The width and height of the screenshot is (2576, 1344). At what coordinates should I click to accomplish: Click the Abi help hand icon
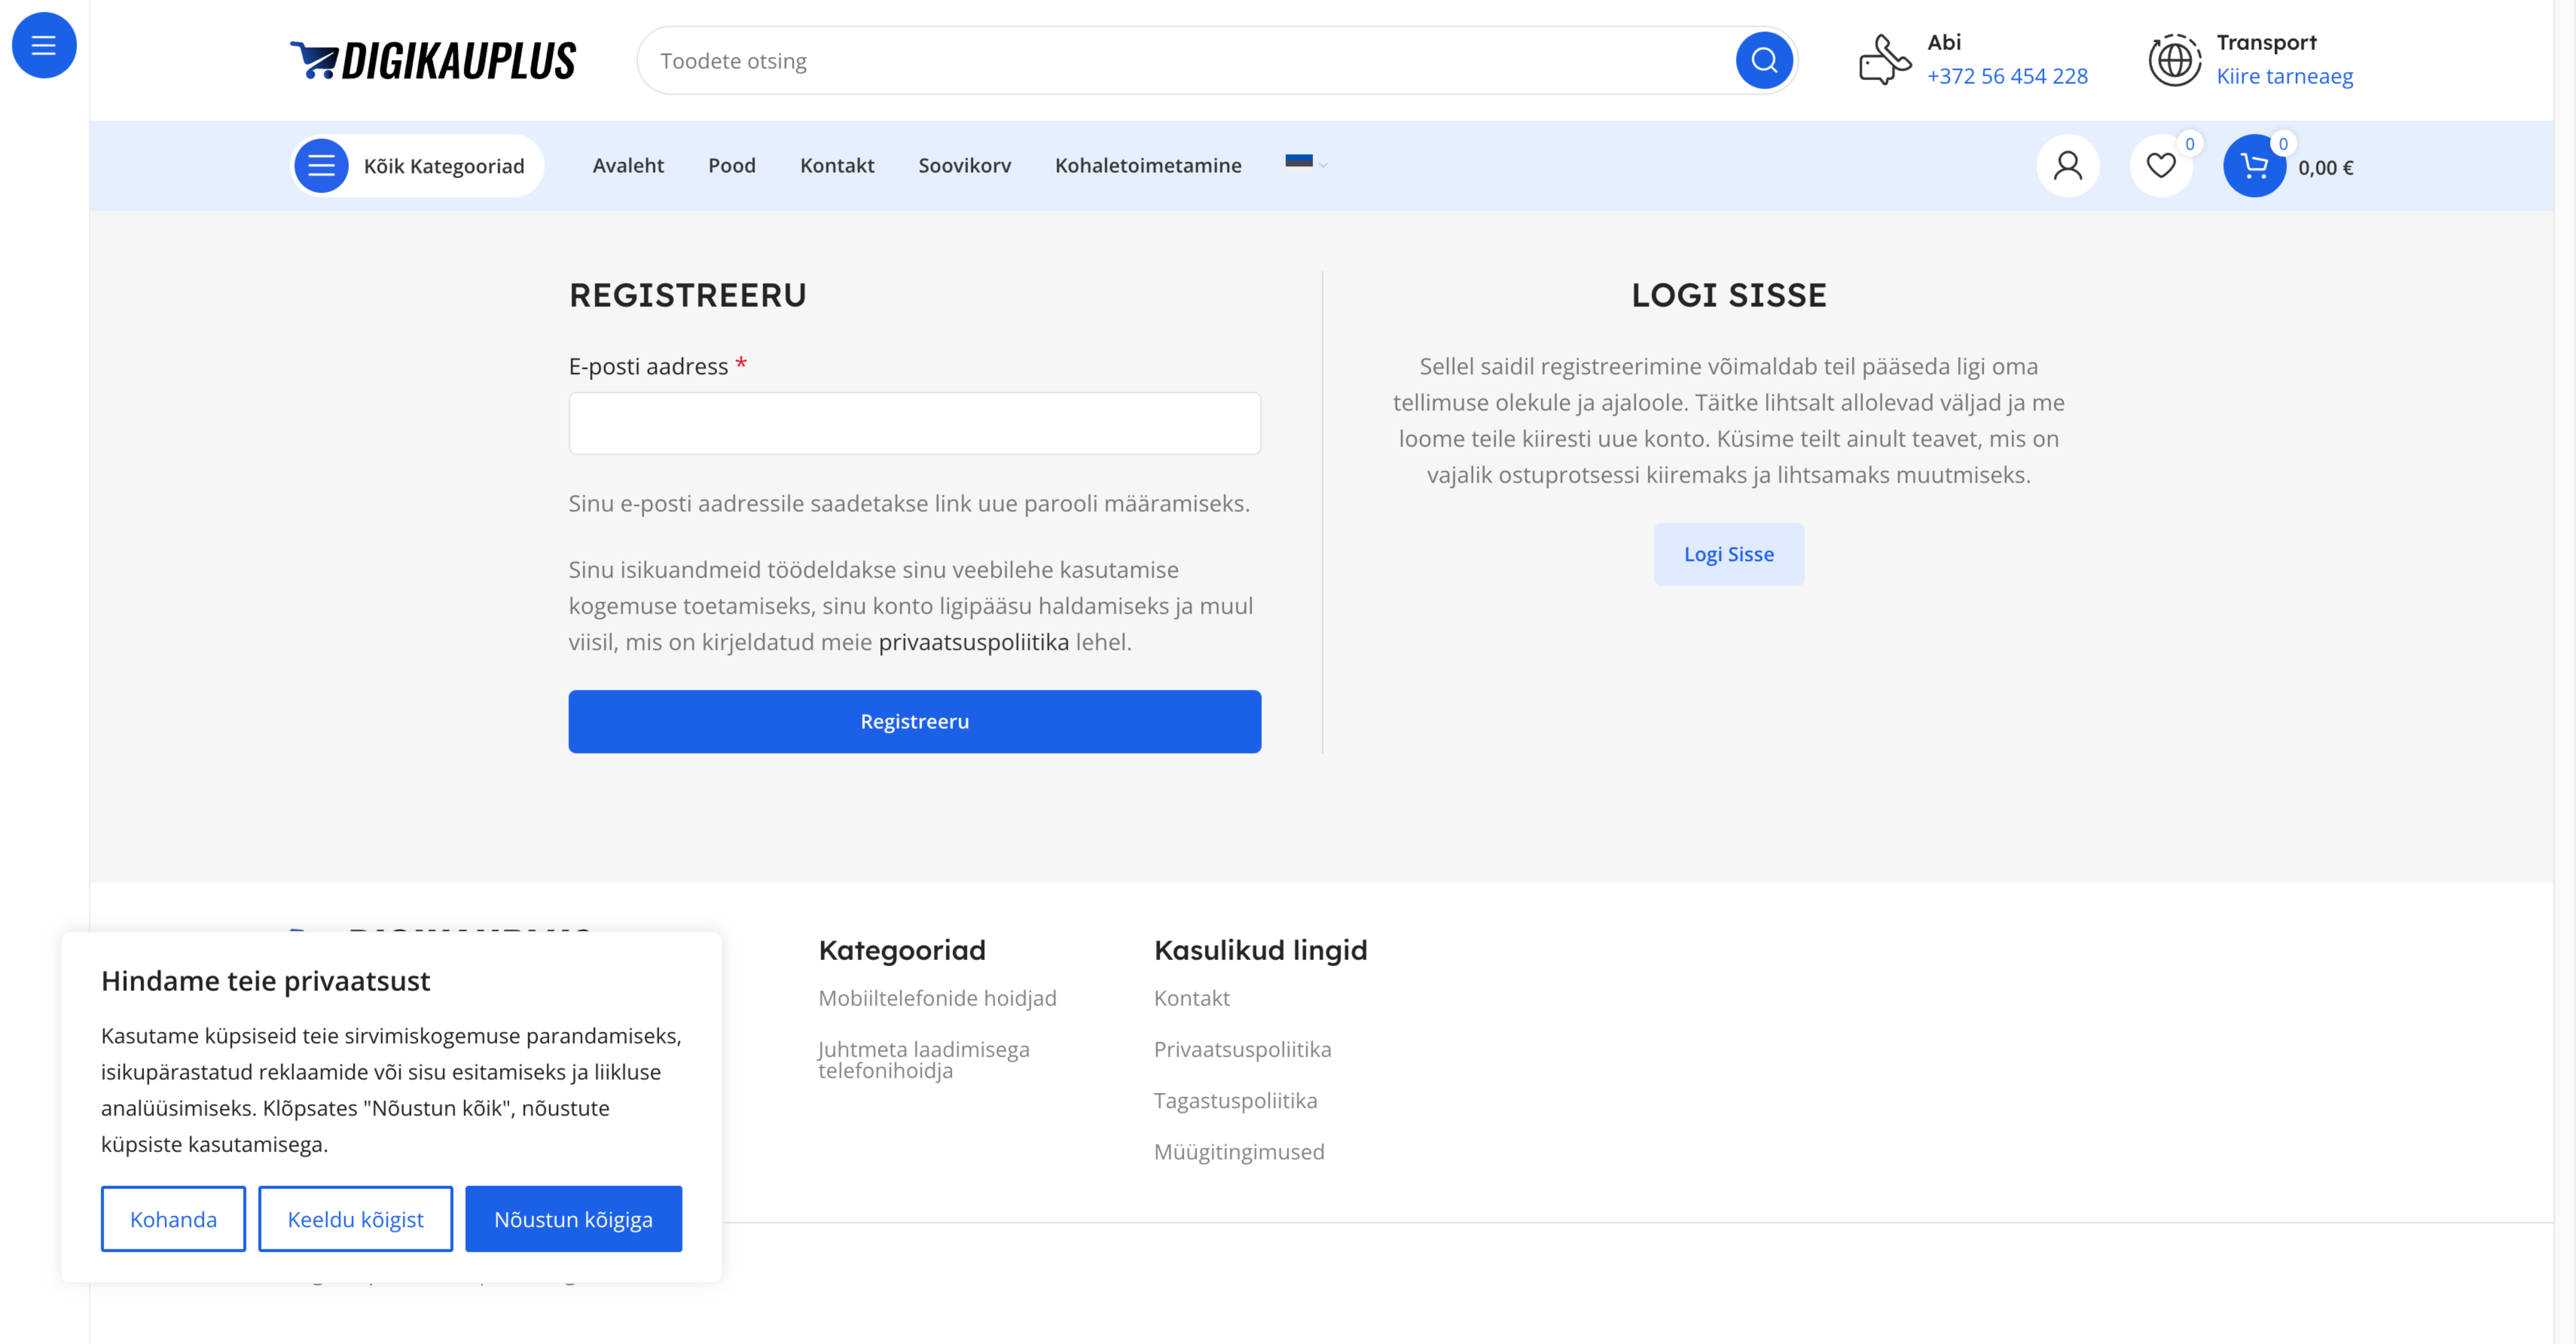tap(1884, 59)
